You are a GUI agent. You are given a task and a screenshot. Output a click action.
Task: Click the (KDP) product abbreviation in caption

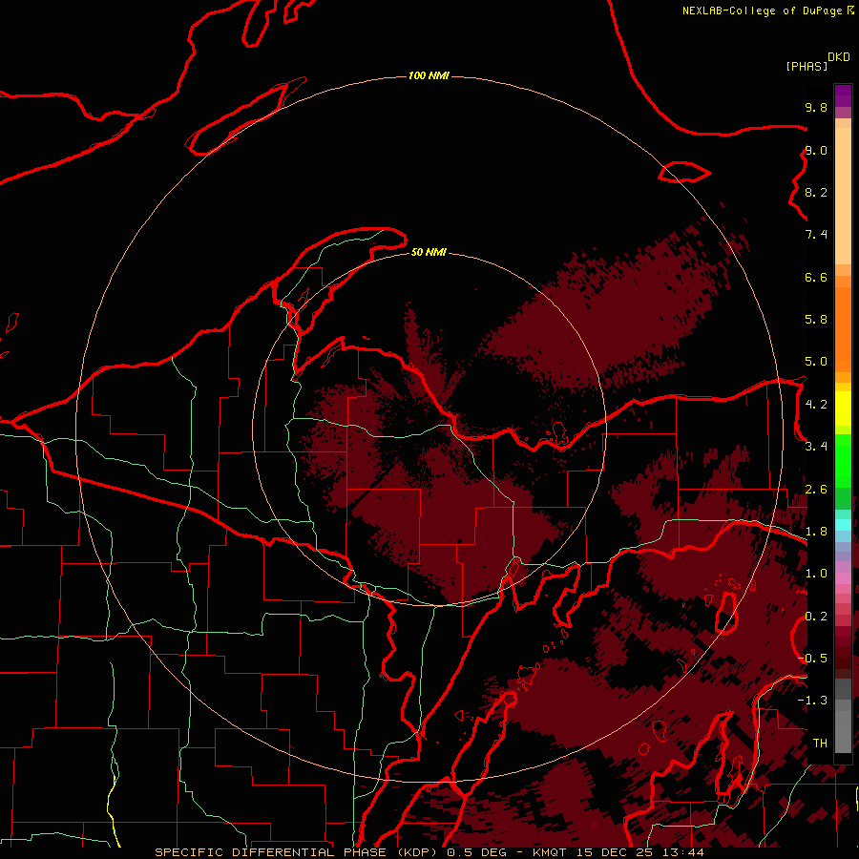418,852
